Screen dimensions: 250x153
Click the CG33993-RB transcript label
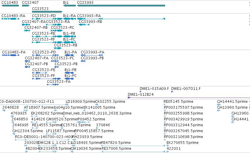[90, 22]
